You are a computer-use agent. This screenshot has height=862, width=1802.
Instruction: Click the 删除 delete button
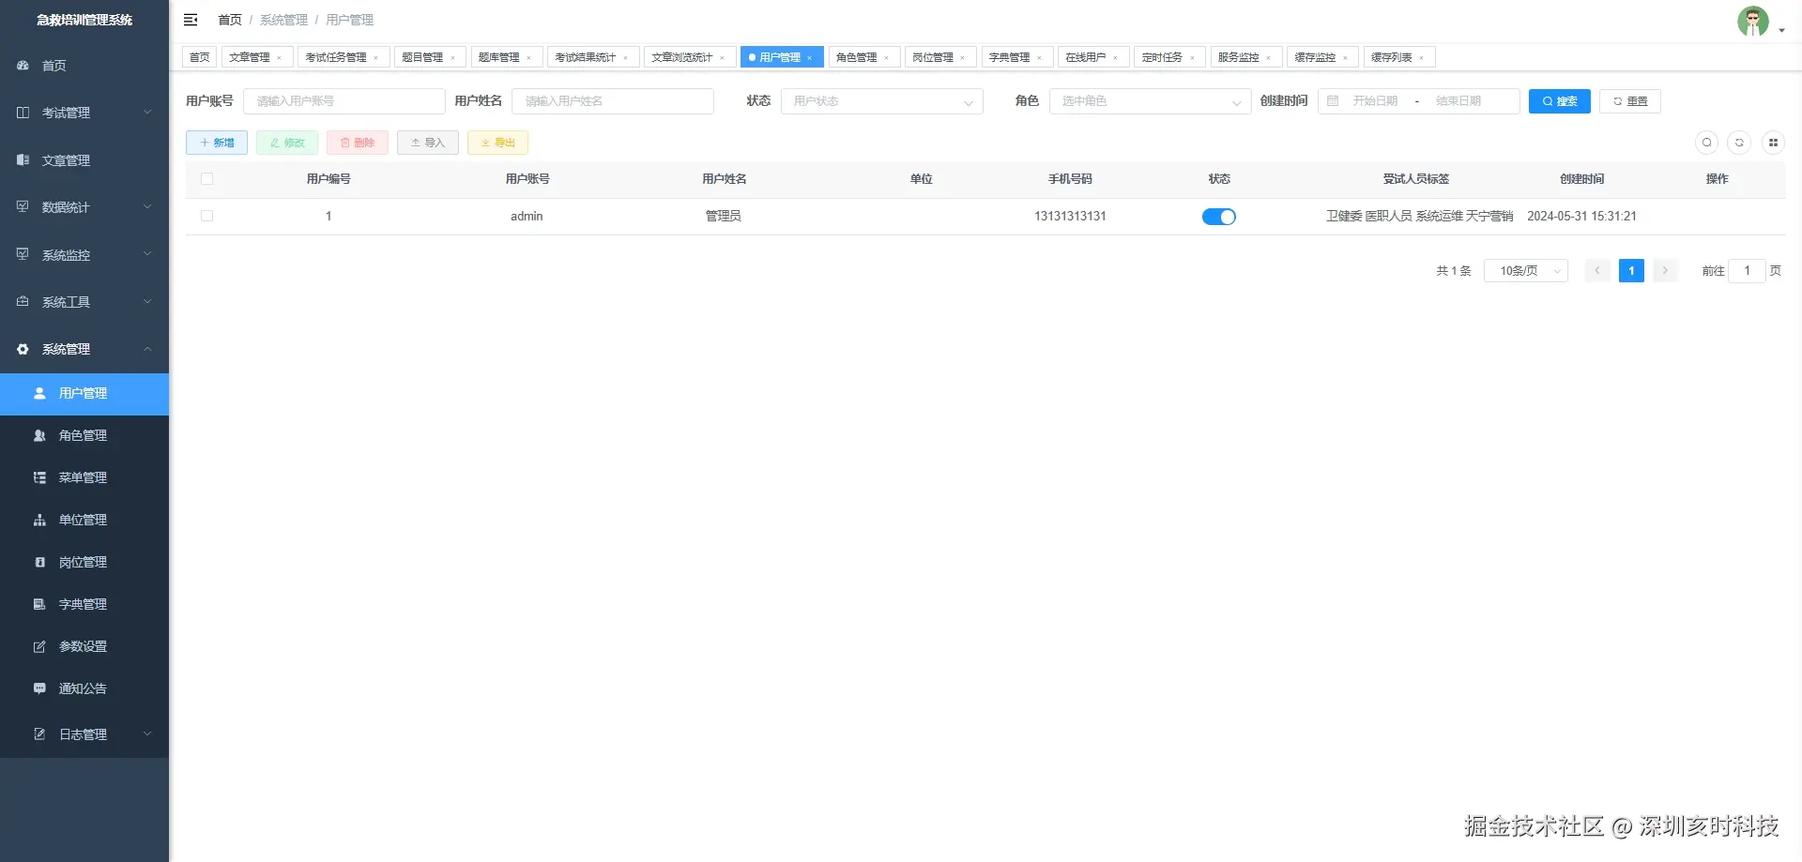(x=358, y=143)
